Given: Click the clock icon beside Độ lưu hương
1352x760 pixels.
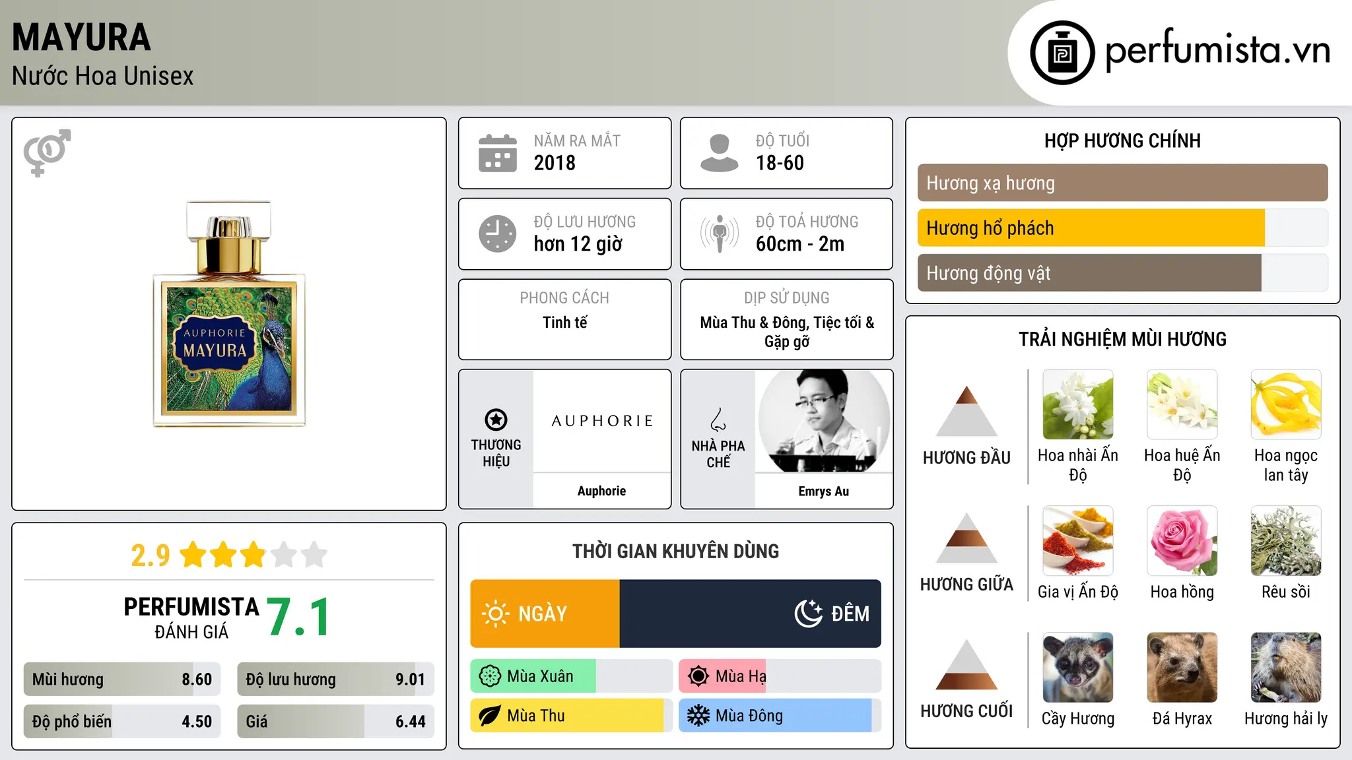Looking at the screenshot, I should (x=498, y=234).
